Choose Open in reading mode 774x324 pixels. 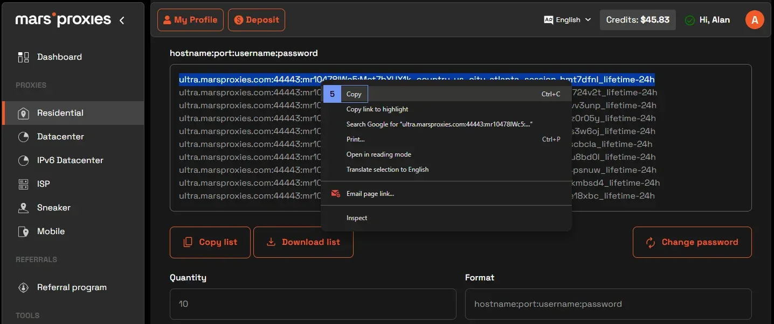click(446, 154)
